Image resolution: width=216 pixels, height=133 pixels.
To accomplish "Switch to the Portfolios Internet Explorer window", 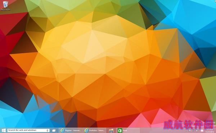I will pos(94,130).
